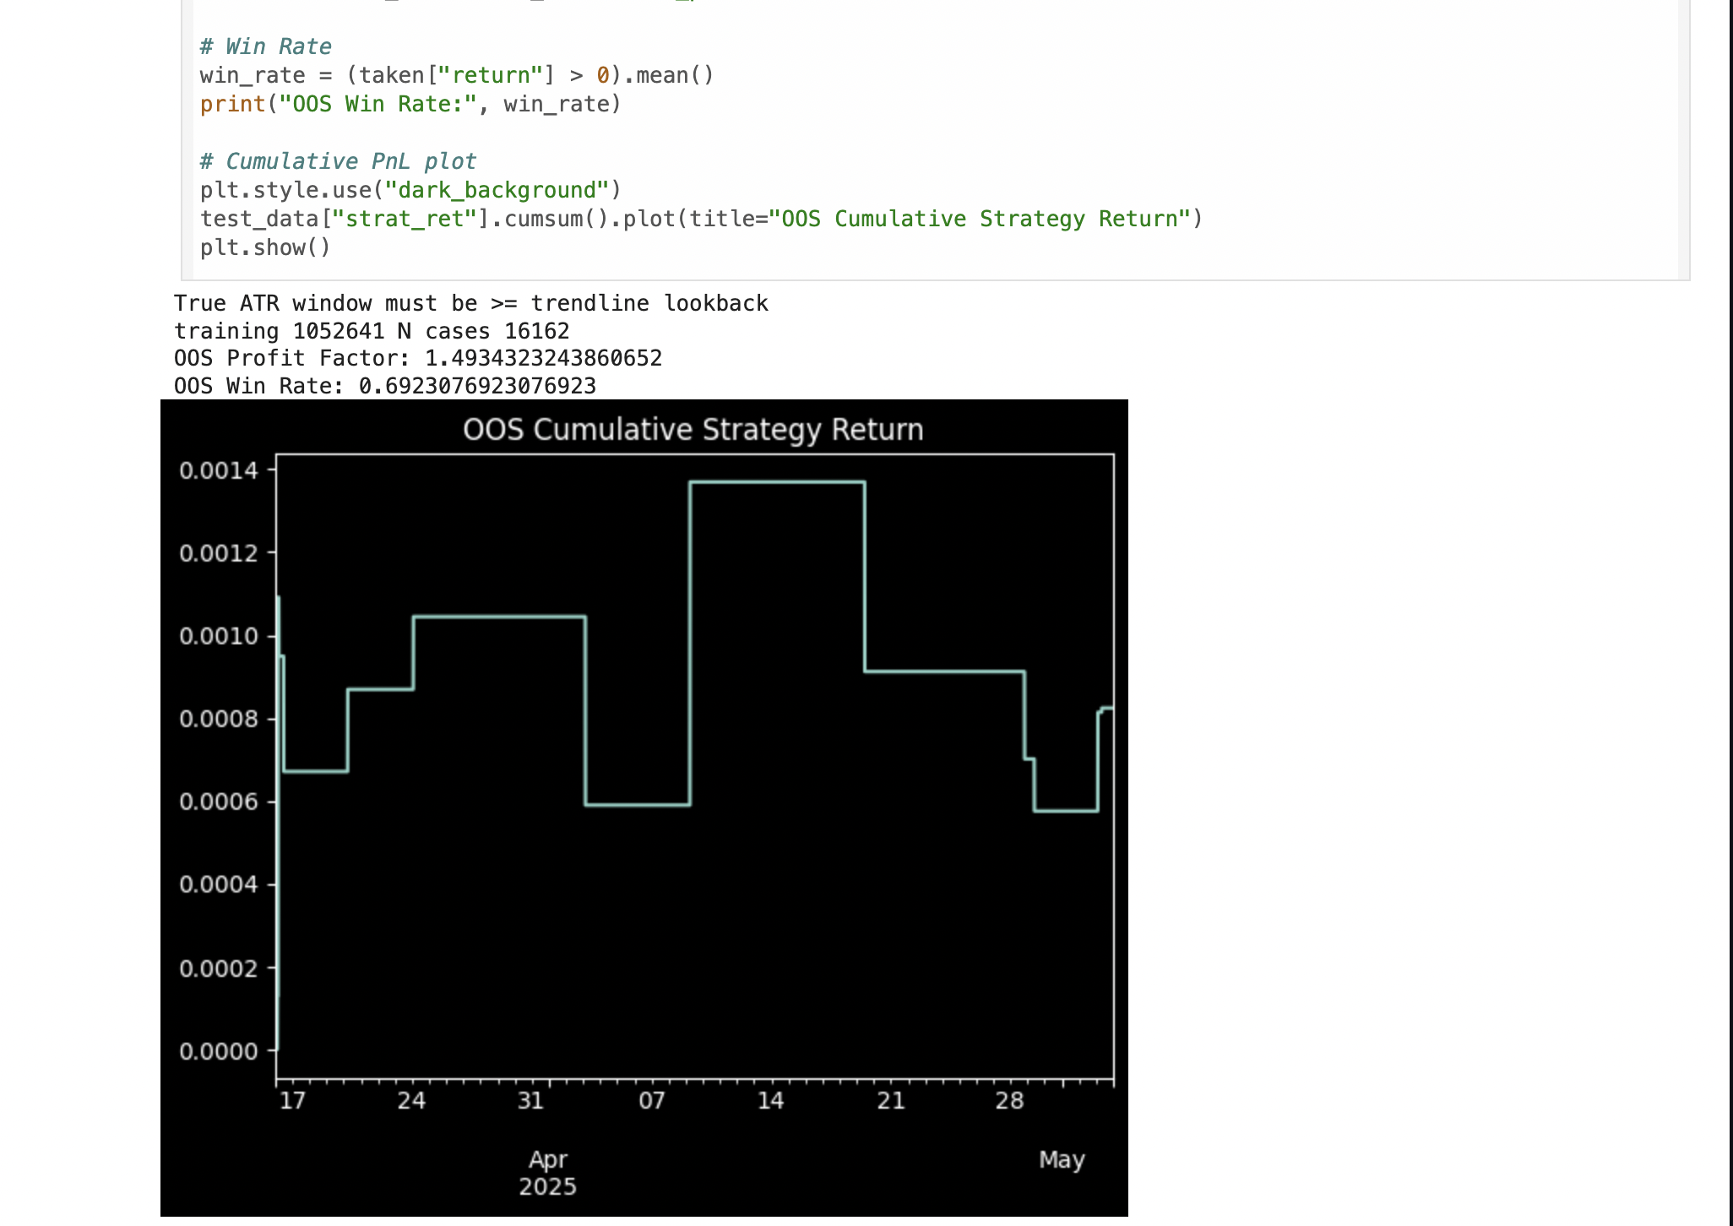Click the 0.0000 y-axis tick label

pos(219,1051)
